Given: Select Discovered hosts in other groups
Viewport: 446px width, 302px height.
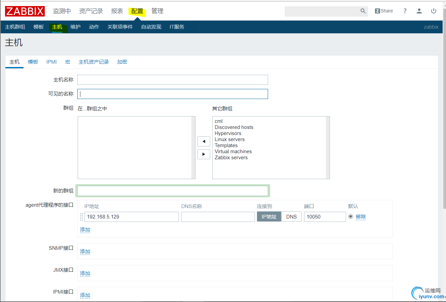Looking at the screenshot, I should (x=234, y=127).
